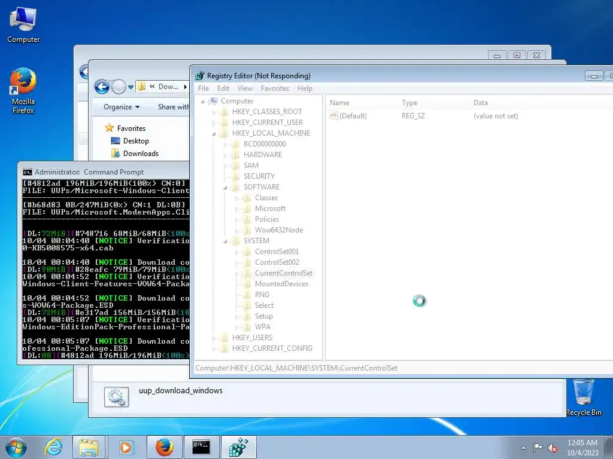Open Windows Media Player from the taskbar
Viewport: 613px width, 459px height.
pyautogui.click(x=126, y=447)
